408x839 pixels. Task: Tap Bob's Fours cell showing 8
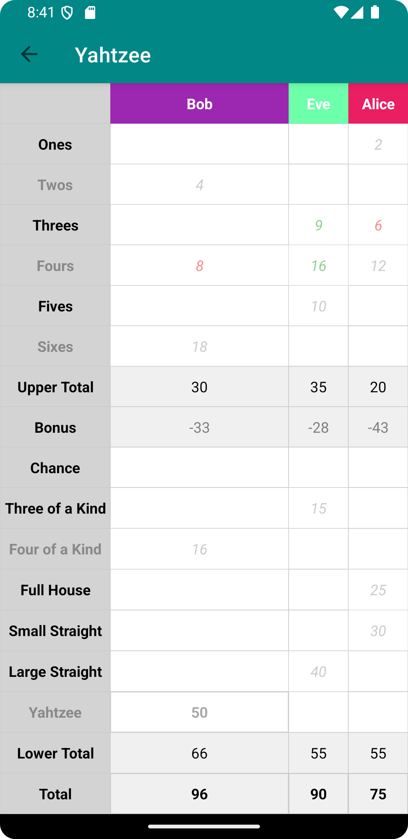(199, 265)
